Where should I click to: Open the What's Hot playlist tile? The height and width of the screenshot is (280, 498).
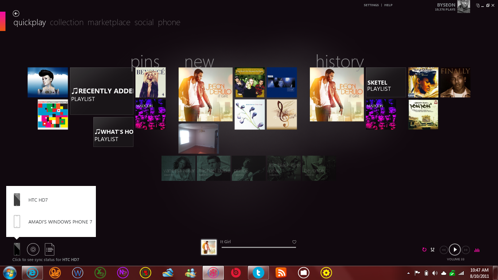[113, 132]
